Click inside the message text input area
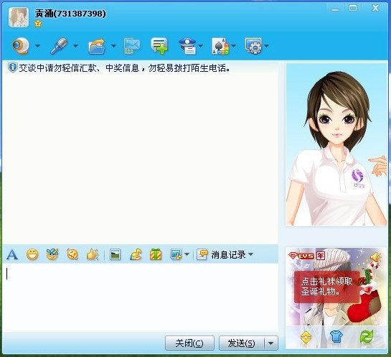 [x=141, y=297]
